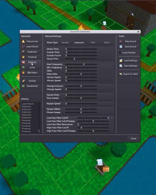156x195 pixels.
Task: Generate a Pickup/Coin sound
Action: pyautogui.click(x=31, y=41)
